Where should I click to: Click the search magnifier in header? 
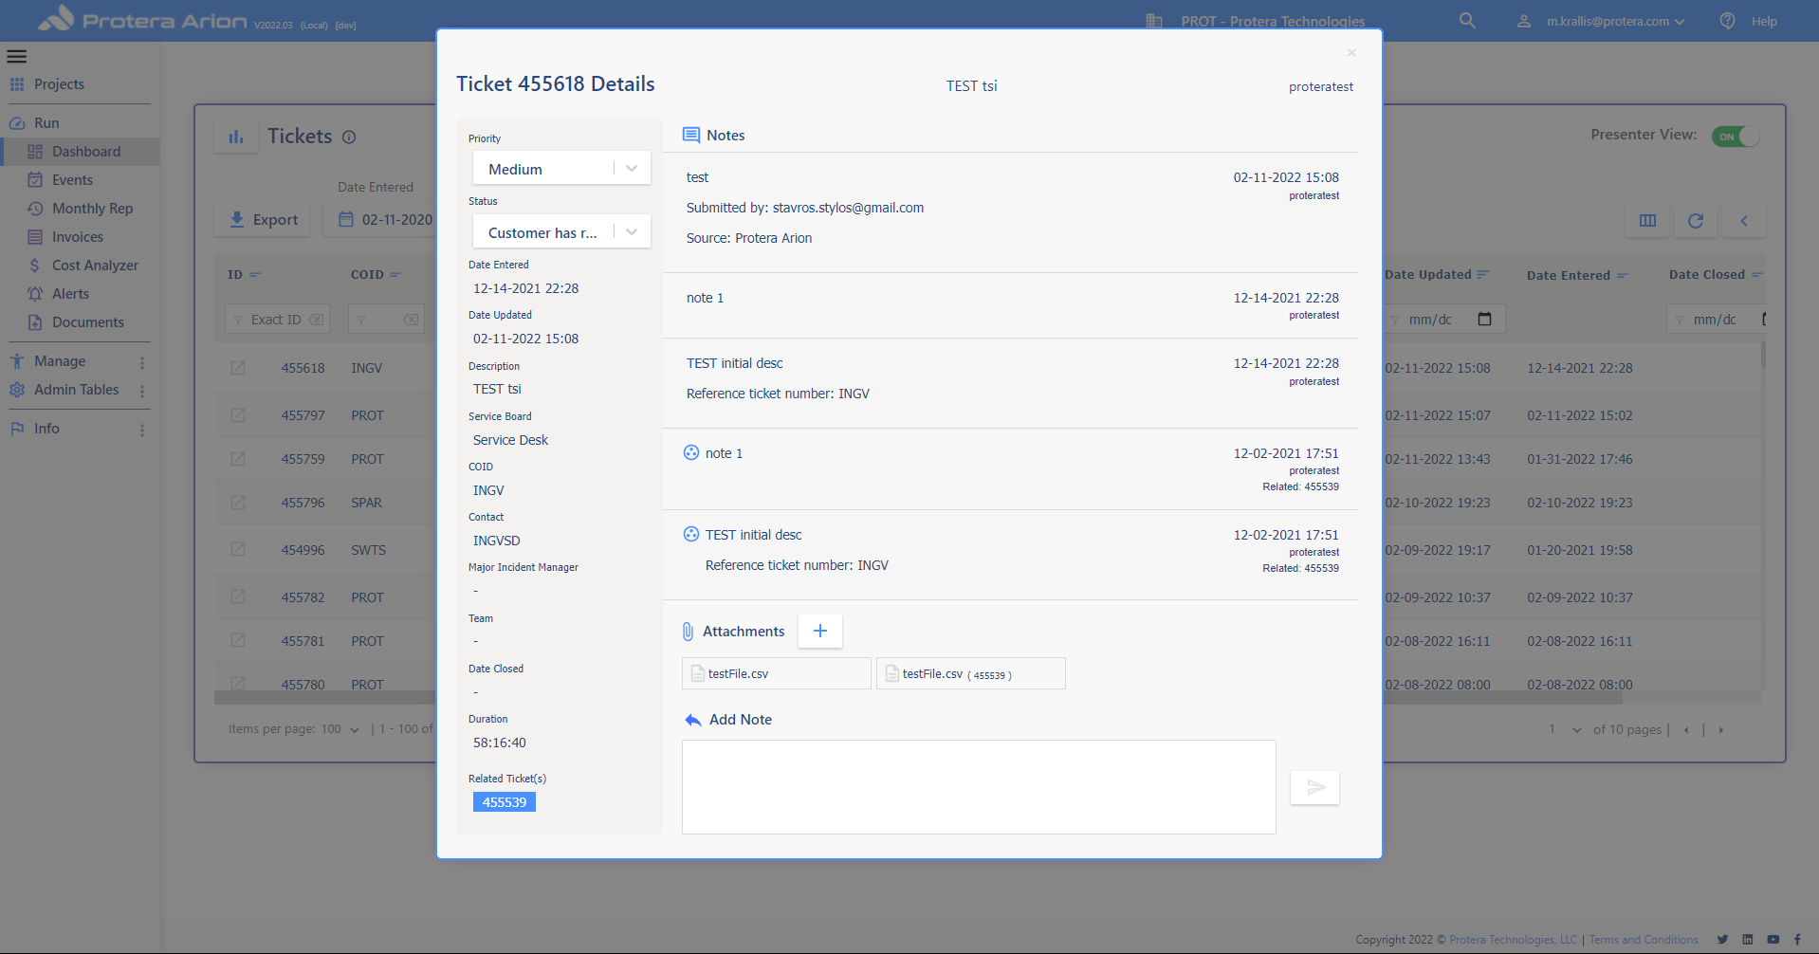(x=1467, y=21)
